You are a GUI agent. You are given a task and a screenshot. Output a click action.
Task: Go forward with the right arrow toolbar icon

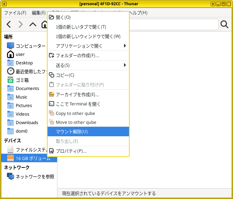coord(21,24)
